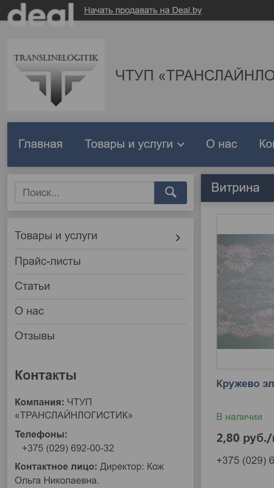Viewport: 274px width, 488px height.
Task: Click the magnifier search button
Action: (171, 193)
